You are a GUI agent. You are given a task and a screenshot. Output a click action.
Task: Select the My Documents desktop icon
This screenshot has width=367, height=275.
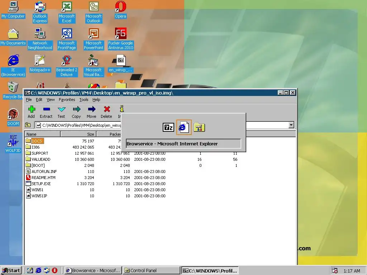(13, 37)
